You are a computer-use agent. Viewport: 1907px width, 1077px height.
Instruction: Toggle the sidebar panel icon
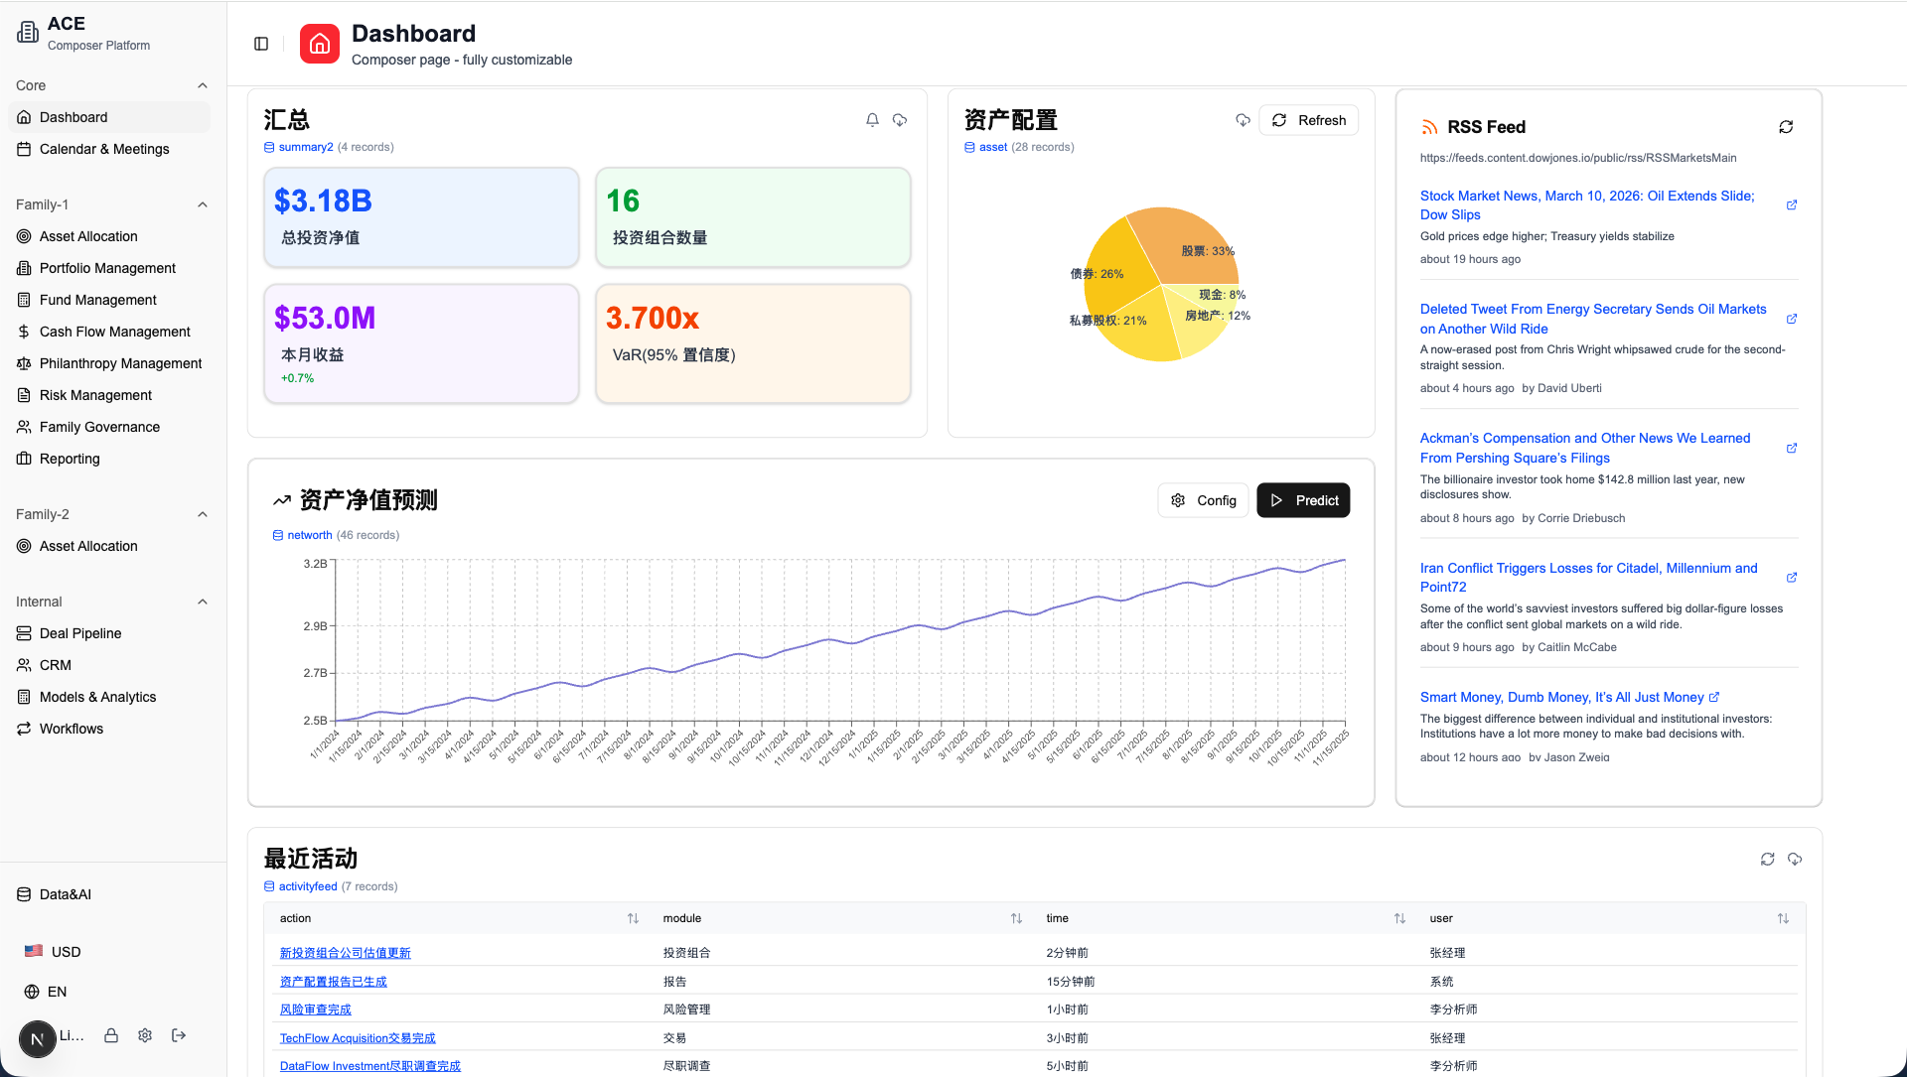(x=261, y=44)
